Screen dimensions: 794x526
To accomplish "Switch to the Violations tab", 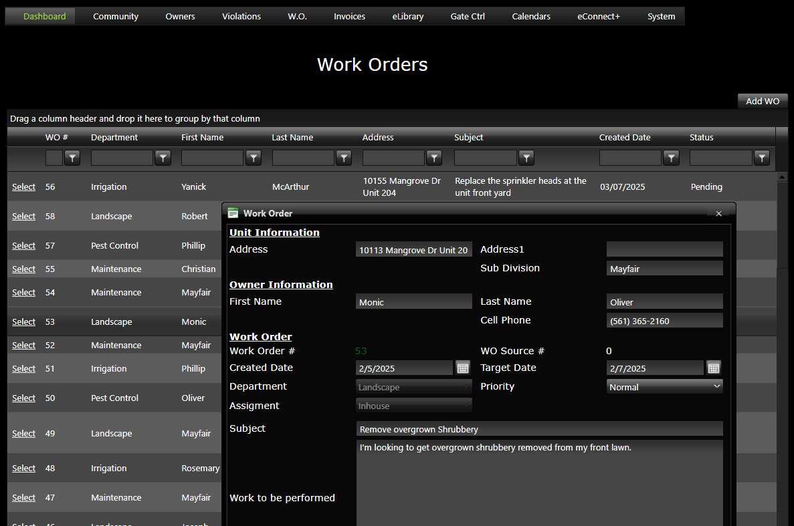I will coord(241,16).
